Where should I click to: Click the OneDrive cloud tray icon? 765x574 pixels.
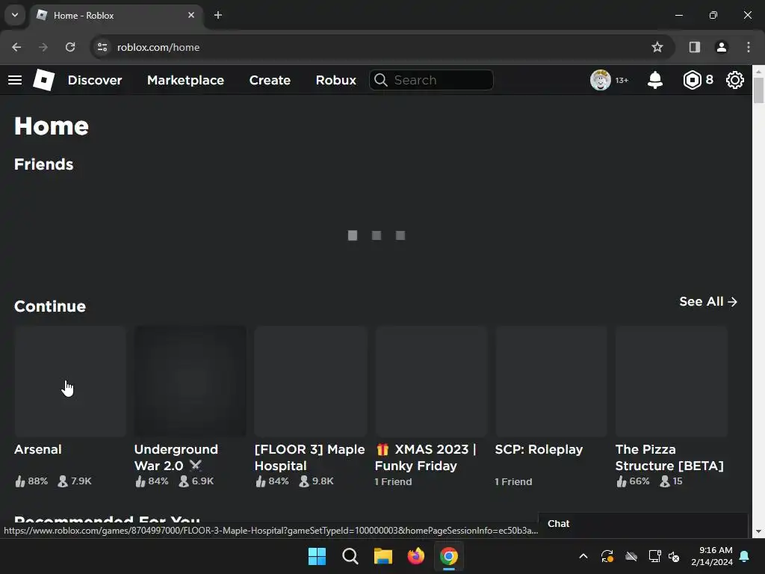click(631, 556)
